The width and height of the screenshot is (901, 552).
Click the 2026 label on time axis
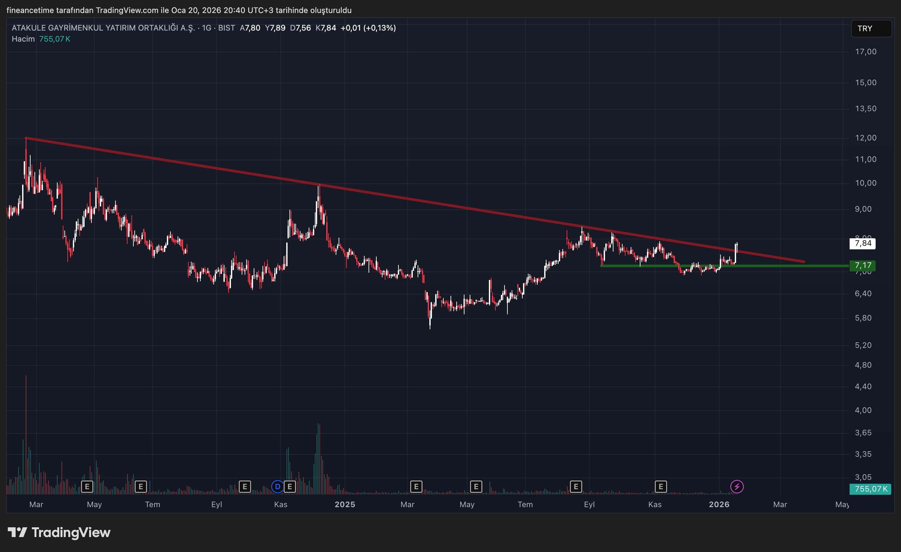719,505
